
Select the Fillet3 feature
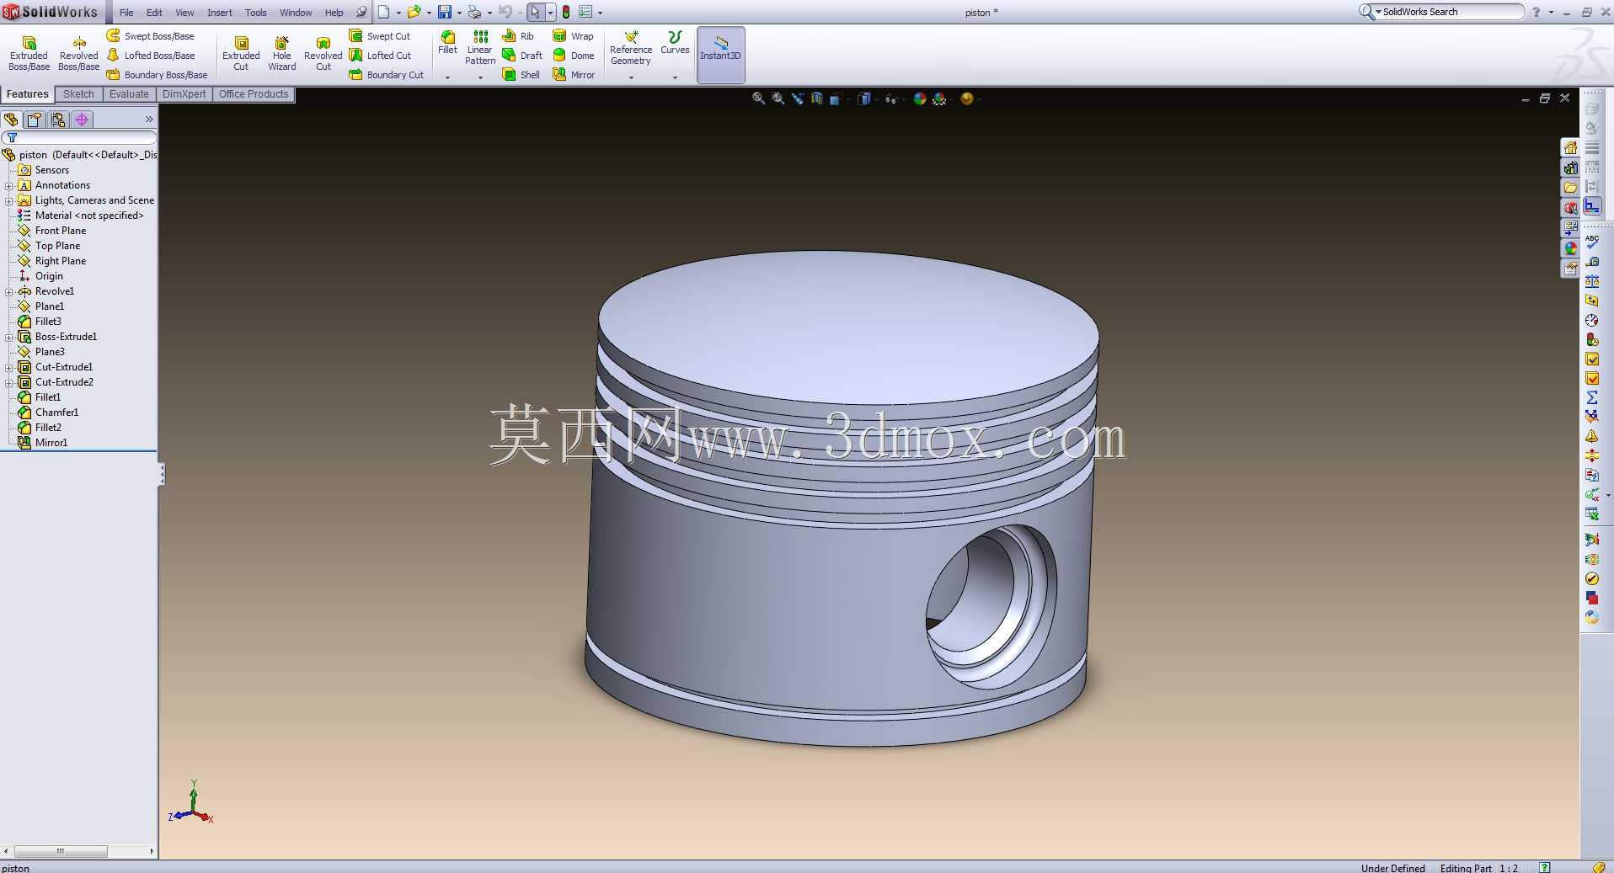tap(40, 322)
